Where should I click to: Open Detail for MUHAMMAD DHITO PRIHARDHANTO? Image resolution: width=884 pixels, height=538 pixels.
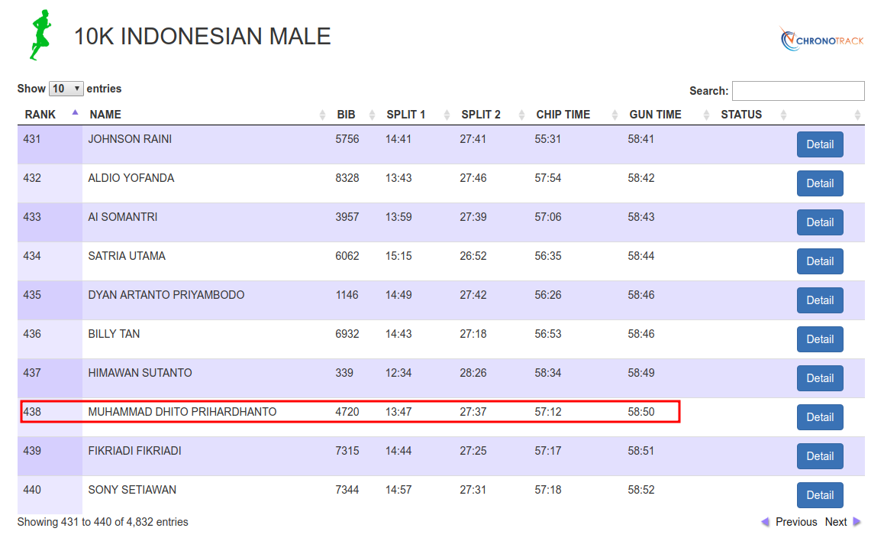pos(820,416)
